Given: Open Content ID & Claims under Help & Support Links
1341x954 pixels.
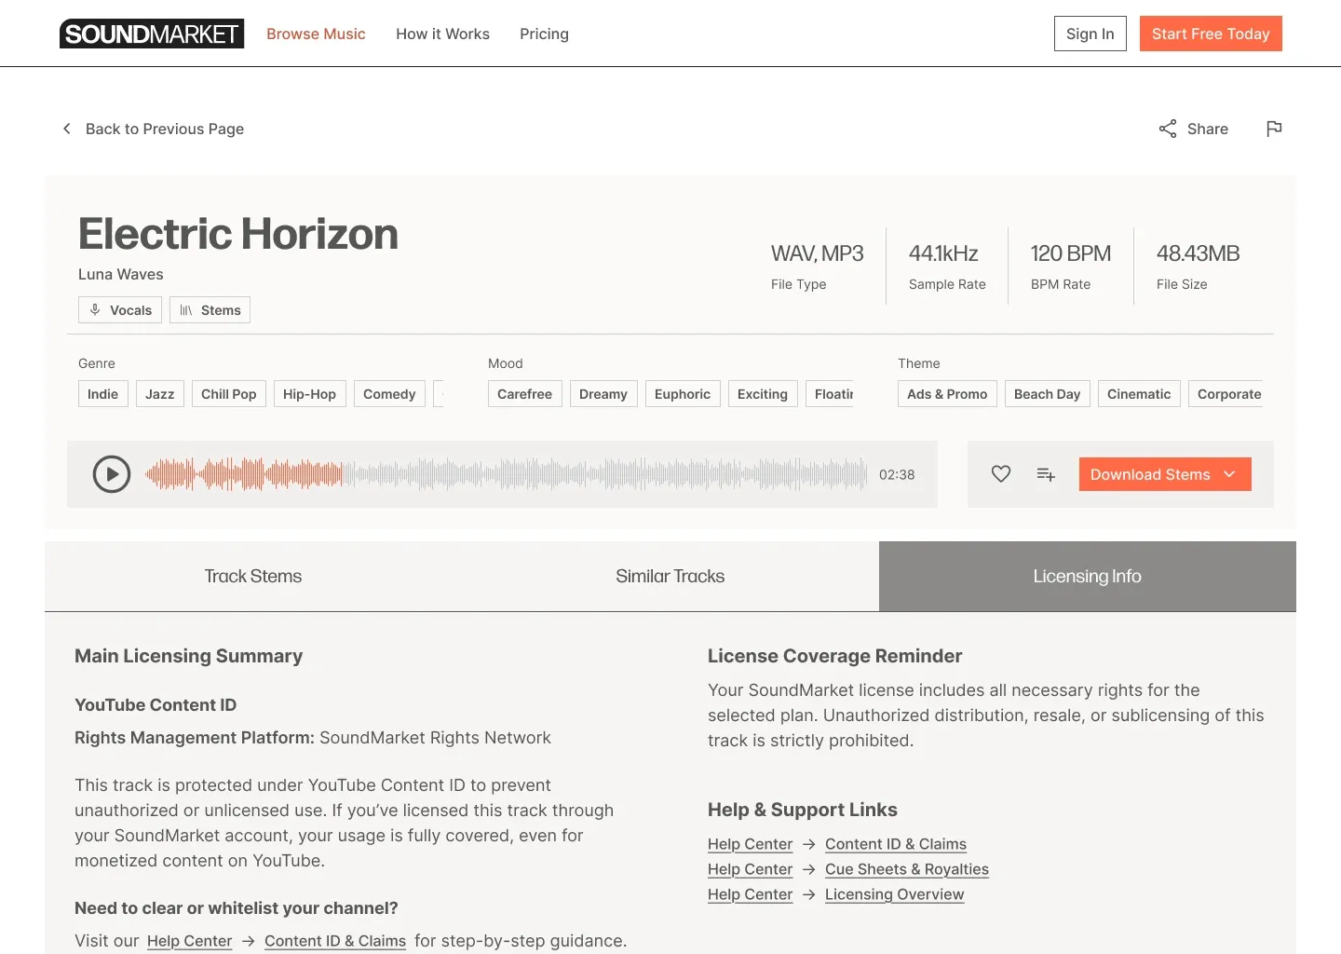Looking at the screenshot, I should (x=896, y=844).
